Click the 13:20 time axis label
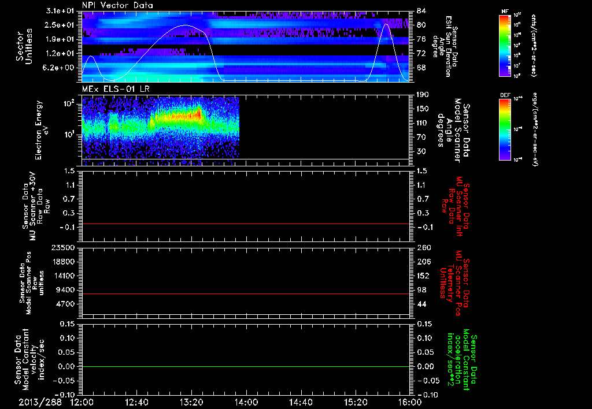The width and height of the screenshot is (592, 409). (x=191, y=402)
